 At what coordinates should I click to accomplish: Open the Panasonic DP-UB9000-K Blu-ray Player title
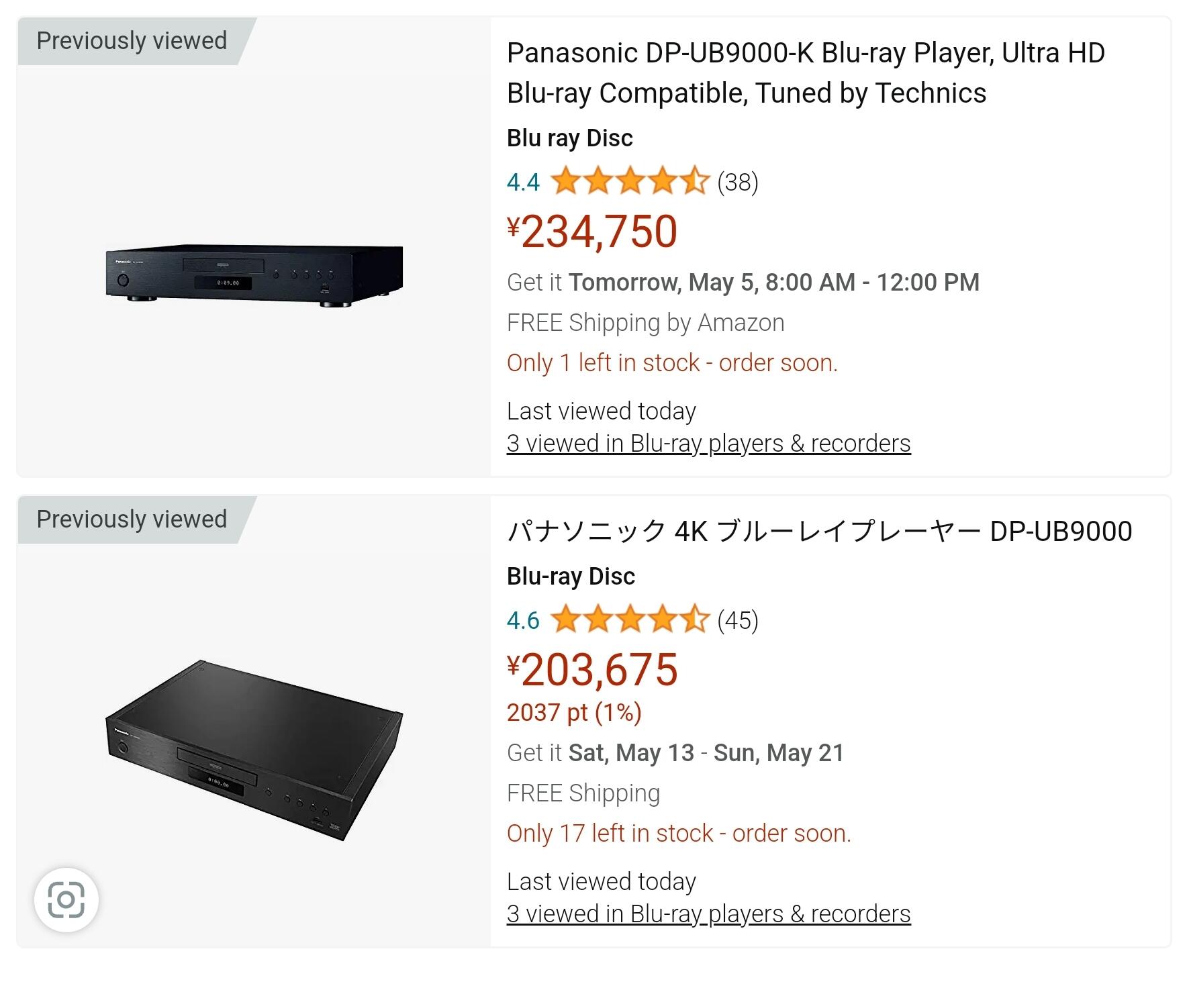click(x=805, y=72)
